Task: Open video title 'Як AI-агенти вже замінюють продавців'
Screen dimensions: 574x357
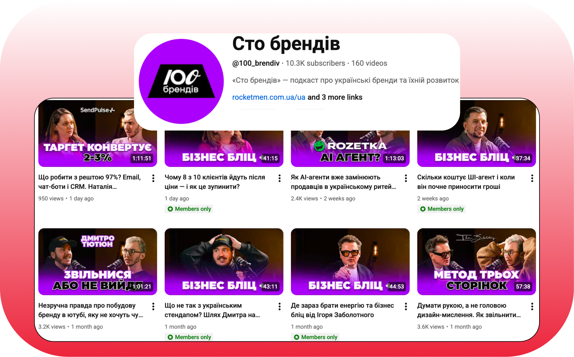Action: [343, 182]
